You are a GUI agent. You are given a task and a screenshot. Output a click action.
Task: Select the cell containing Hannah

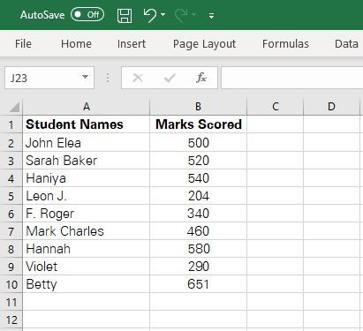point(87,249)
